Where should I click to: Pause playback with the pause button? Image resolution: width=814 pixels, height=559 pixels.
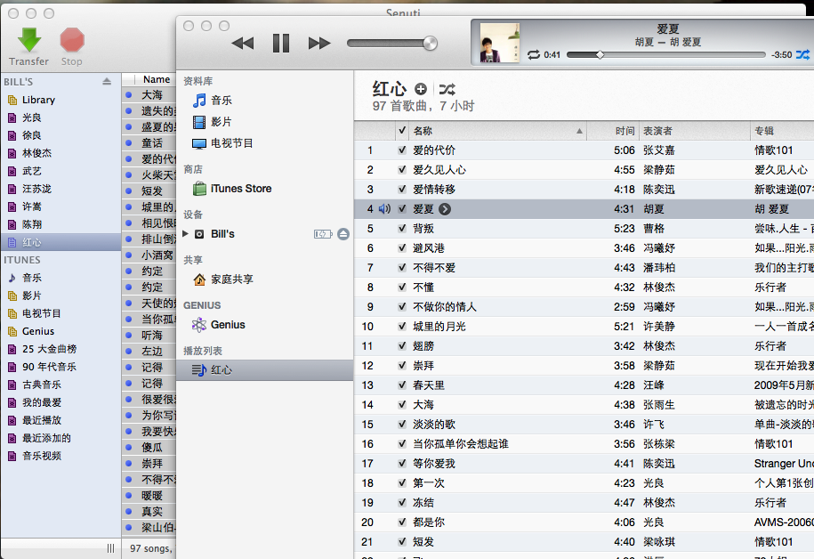[281, 43]
